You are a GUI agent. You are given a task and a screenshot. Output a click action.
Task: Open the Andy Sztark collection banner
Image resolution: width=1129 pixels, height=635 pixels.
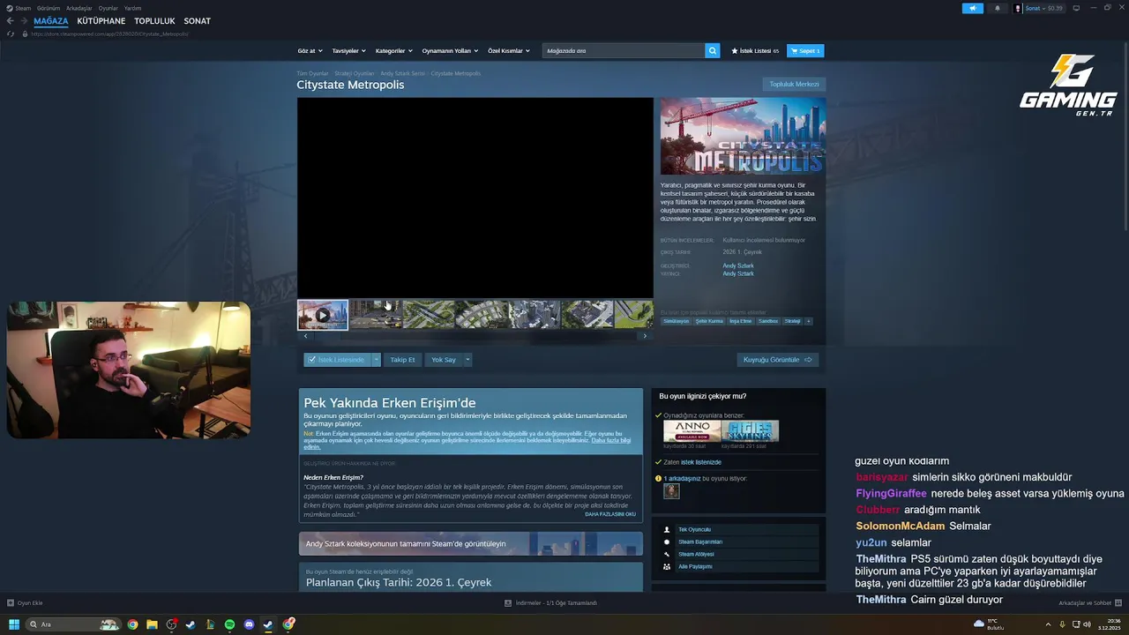(470, 544)
